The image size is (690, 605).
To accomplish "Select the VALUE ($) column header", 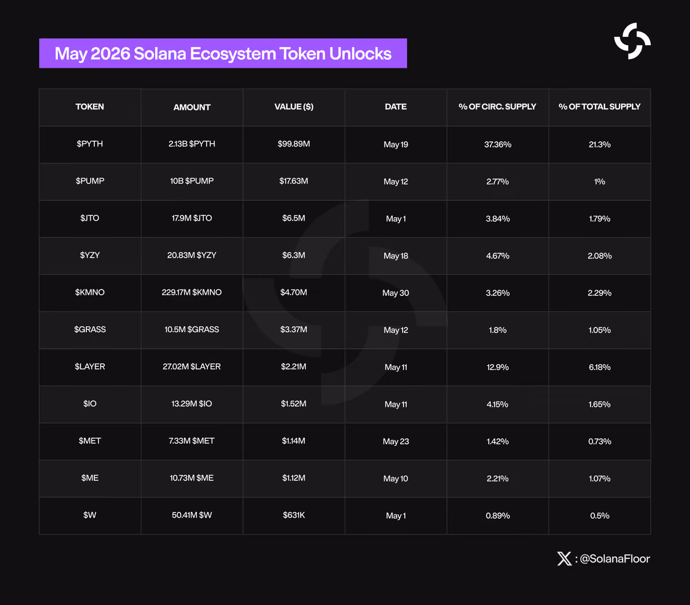I will pos(294,107).
